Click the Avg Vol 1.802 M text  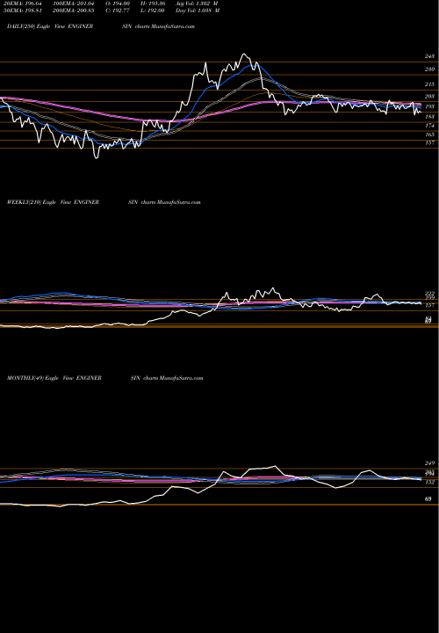click(x=197, y=4)
